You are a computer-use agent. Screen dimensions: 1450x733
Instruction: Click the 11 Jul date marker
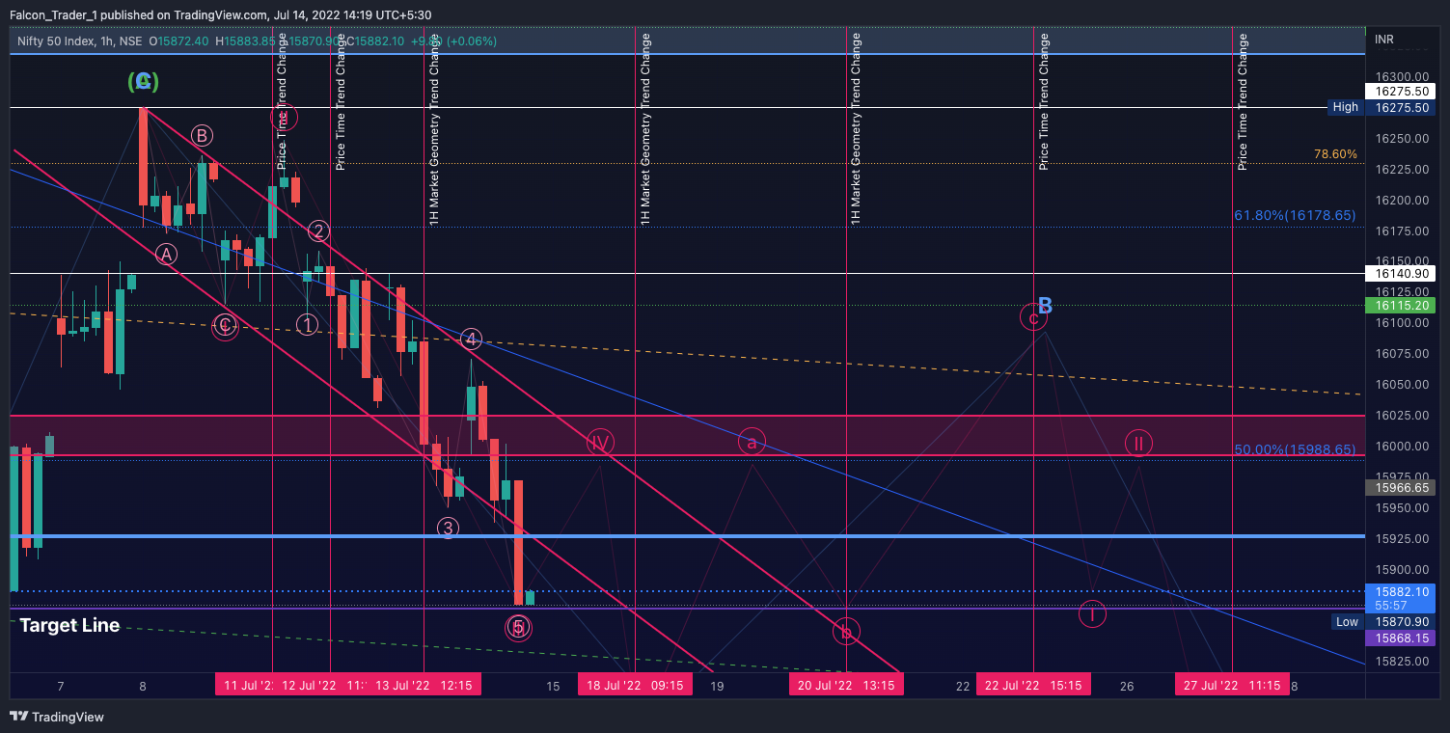(x=244, y=686)
